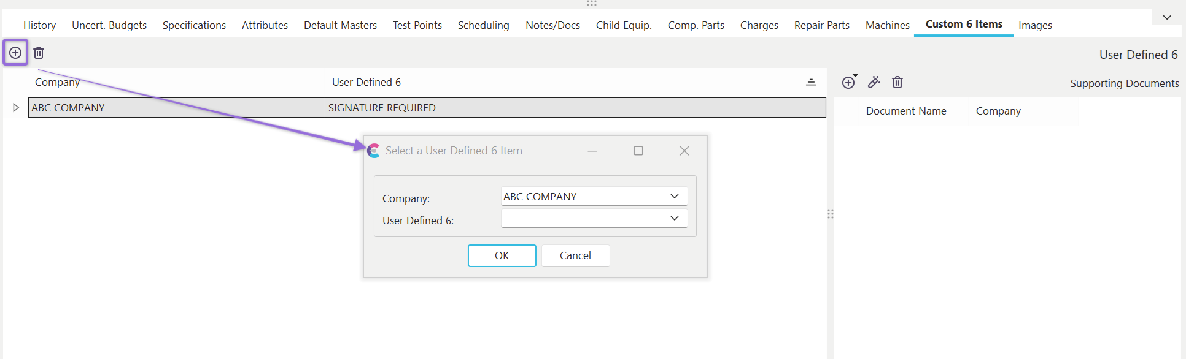Screen dimensions: 1186x359
Task: Switch to the Specifications tab
Action: [194, 25]
